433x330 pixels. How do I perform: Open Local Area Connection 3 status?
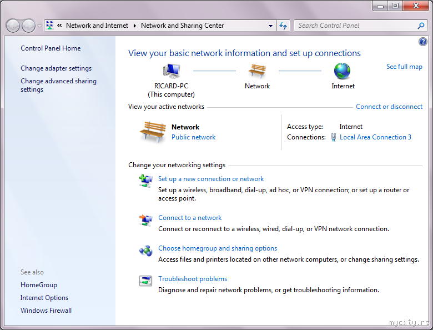(375, 137)
